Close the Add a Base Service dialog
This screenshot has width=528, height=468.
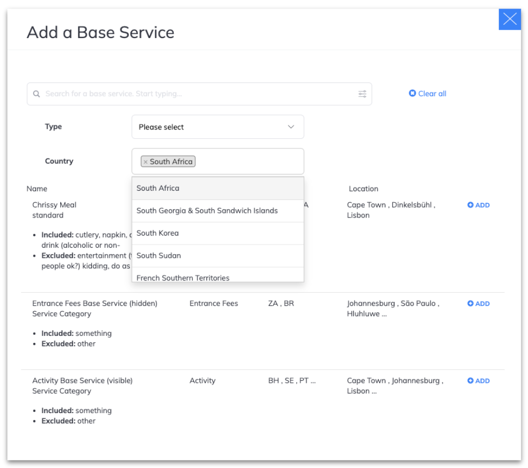click(510, 19)
